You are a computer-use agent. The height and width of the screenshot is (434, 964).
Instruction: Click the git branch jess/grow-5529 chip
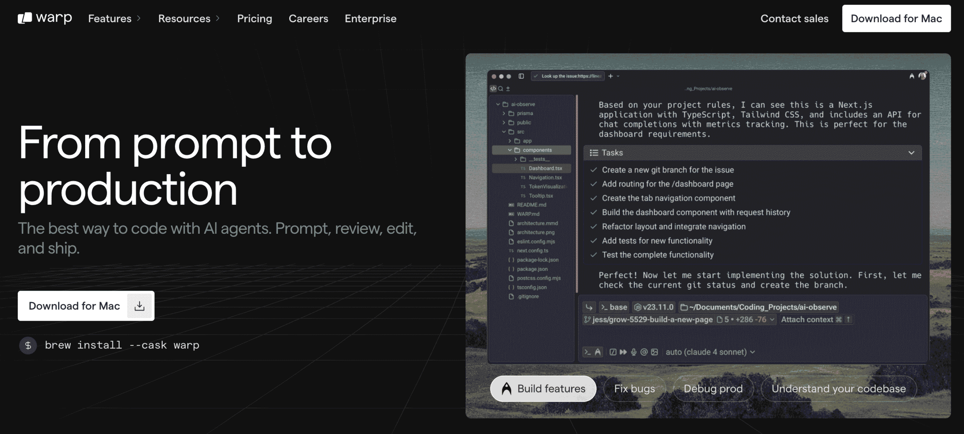648,320
